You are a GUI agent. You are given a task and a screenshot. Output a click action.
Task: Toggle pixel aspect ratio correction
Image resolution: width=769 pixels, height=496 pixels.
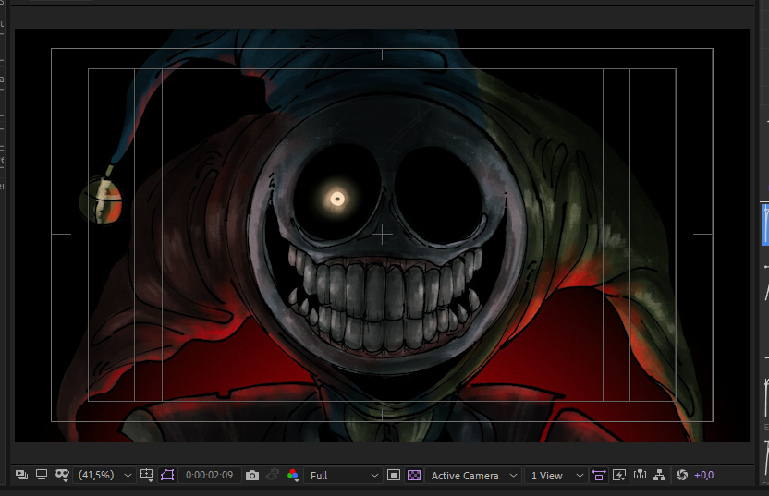pyautogui.click(x=599, y=475)
